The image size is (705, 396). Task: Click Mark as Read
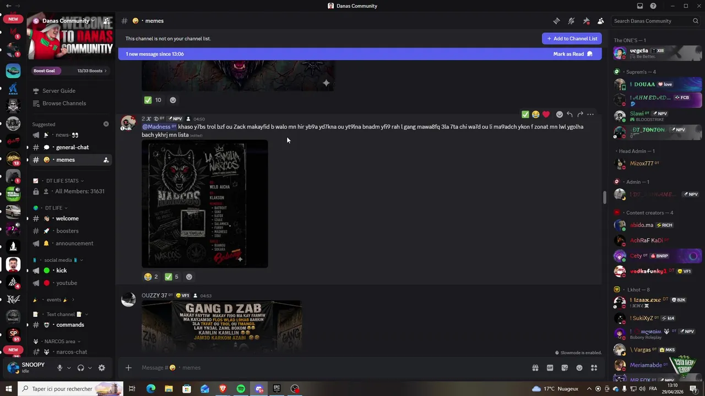point(573,54)
